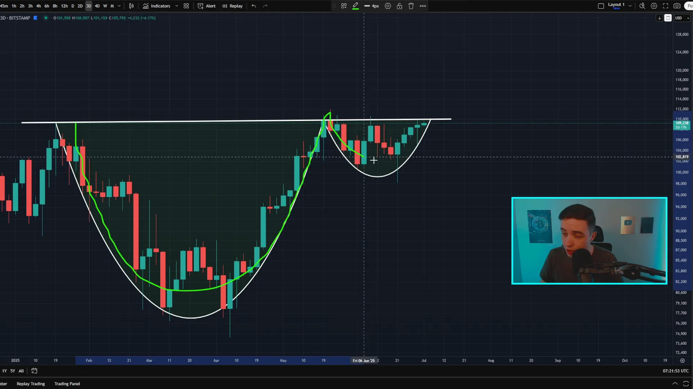Delete the selected drawing with trash icon
The height and width of the screenshot is (389, 693).
411,6
